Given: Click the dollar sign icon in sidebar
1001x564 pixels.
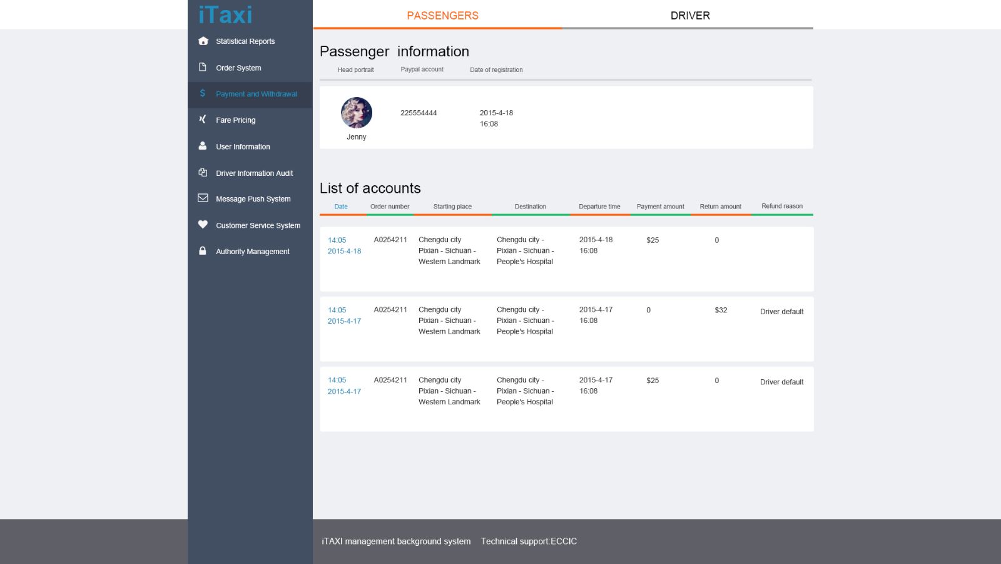Looking at the screenshot, I should 203,93.
